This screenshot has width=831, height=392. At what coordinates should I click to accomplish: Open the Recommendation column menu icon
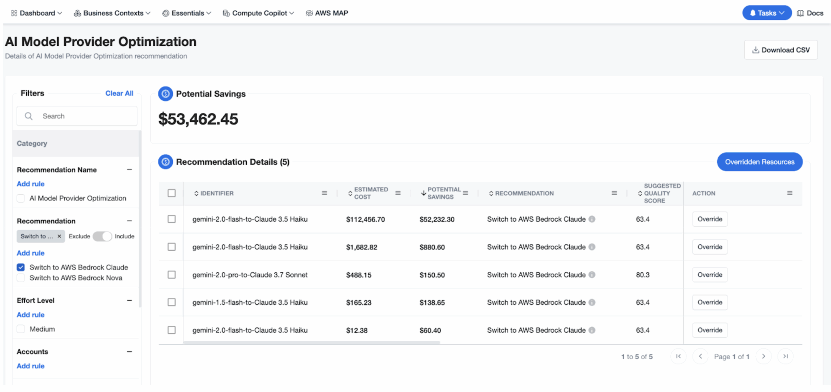pos(614,193)
